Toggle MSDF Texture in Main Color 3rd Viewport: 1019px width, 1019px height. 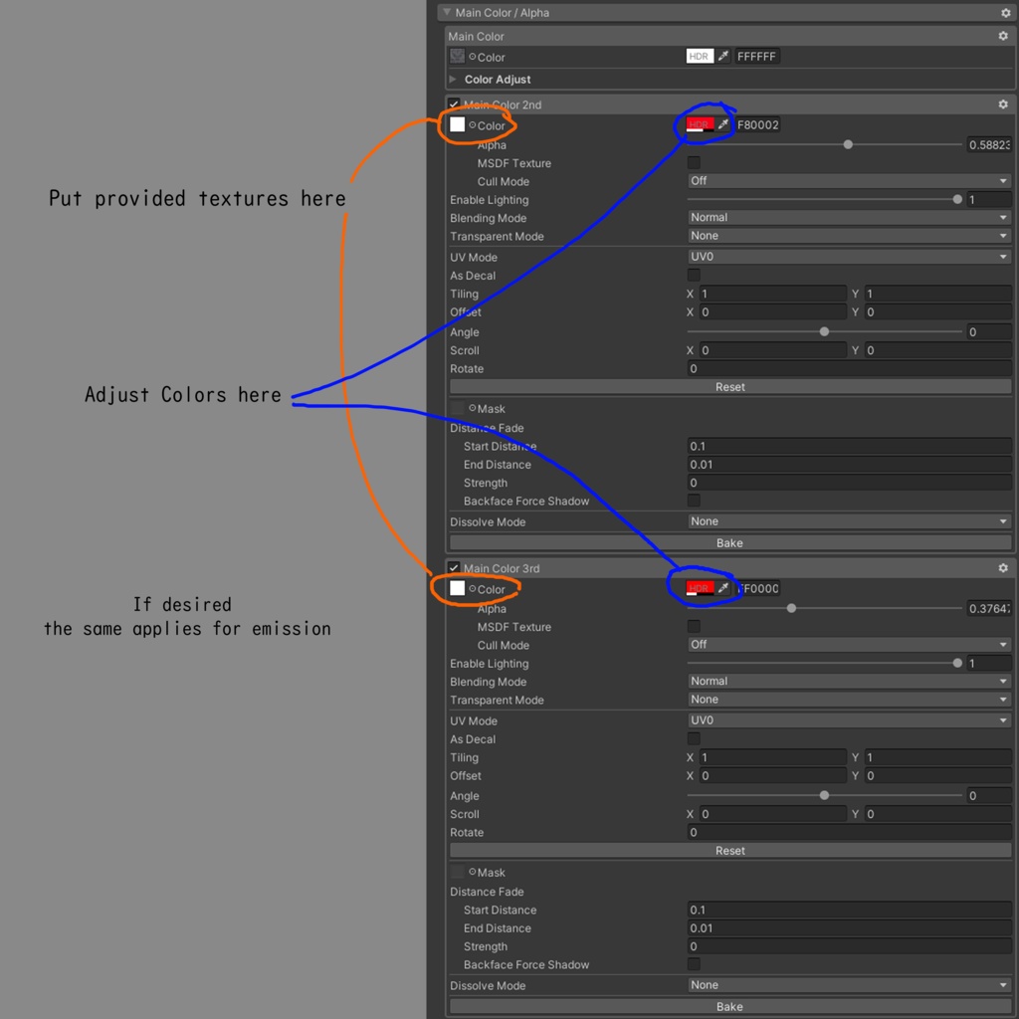pyautogui.click(x=694, y=626)
